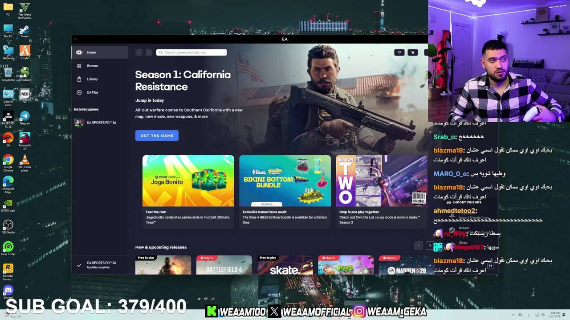Open Razer Cortex desktop shortcut

point(8,249)
